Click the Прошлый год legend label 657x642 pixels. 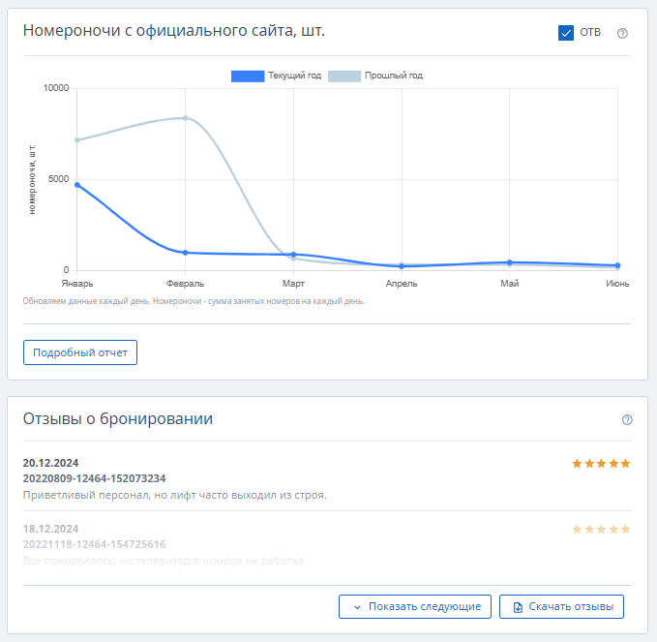click(x=394, y=76)
